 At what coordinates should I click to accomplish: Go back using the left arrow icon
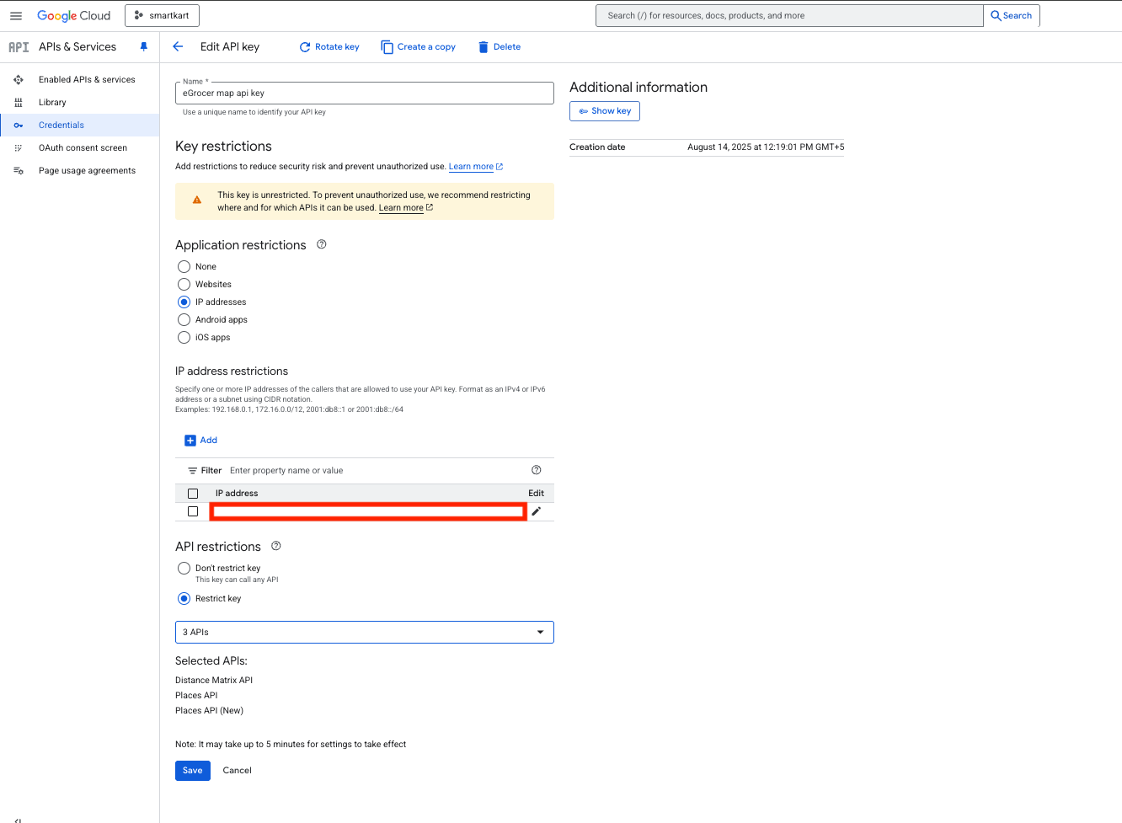coord(178,47)
